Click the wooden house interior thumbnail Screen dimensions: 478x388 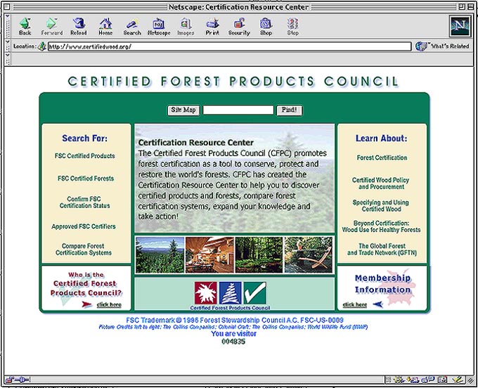209,254
